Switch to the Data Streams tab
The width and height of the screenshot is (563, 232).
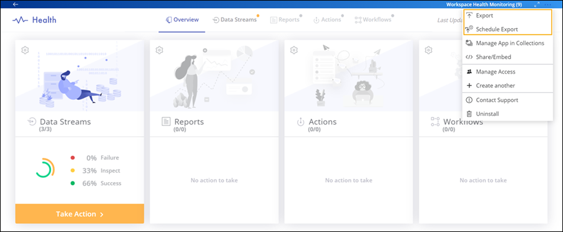tap(235, 20)
